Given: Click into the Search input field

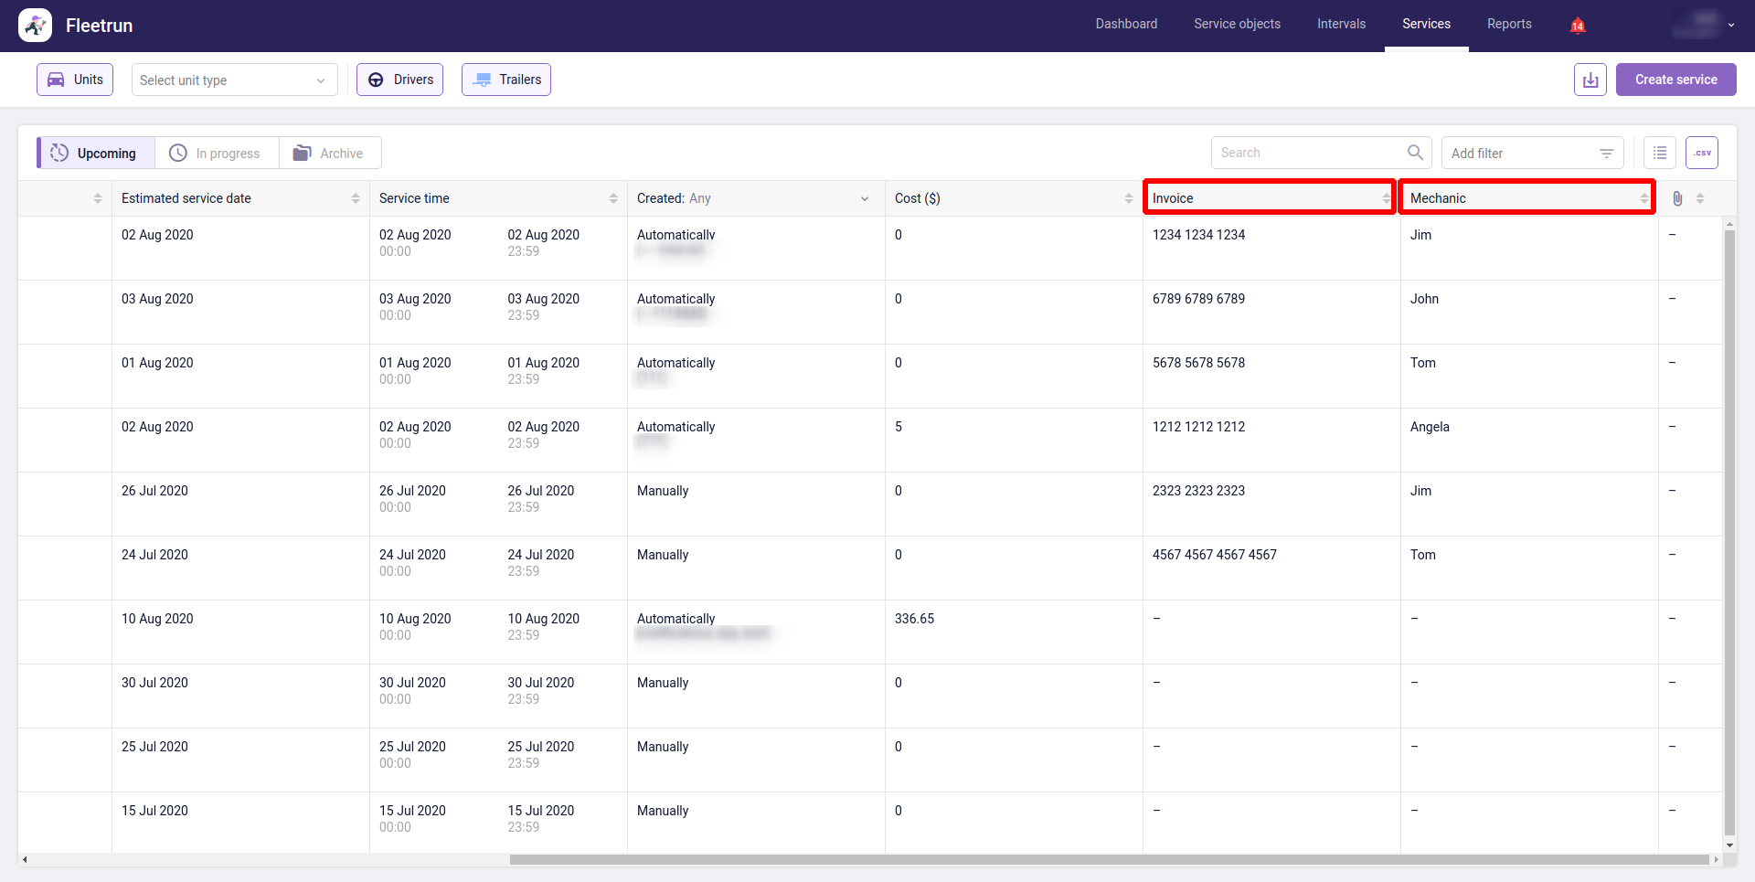Looking at the screenshot, I should [x=1307, y=153].
